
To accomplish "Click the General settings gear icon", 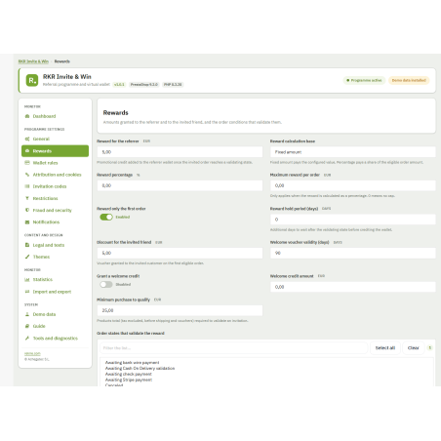I will 27,139.
